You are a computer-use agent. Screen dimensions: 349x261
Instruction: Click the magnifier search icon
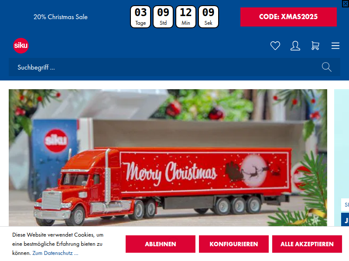click(326, 67)
